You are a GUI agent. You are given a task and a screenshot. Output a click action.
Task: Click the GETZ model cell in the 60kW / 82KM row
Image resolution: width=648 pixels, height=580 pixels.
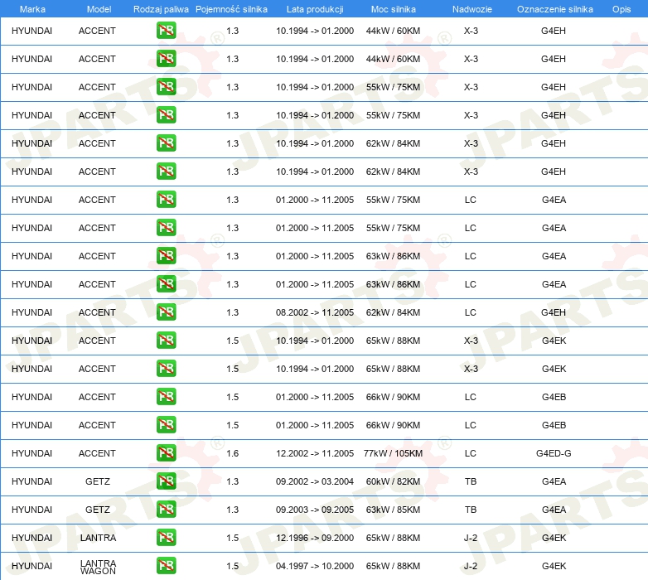click(98, 481)
